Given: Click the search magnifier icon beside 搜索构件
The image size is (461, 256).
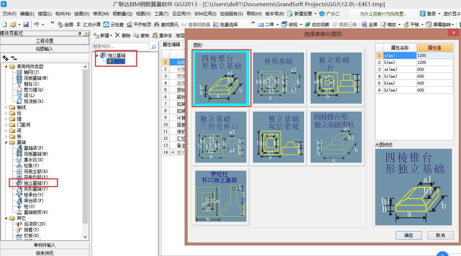Looking at the screenshot, I should point(154,47).
